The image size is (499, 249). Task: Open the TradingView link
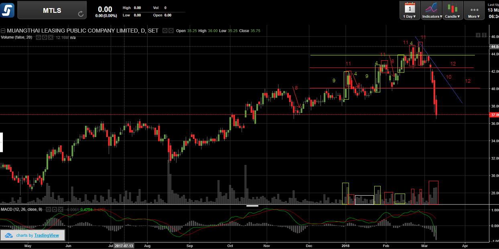(x=47, y=235)
